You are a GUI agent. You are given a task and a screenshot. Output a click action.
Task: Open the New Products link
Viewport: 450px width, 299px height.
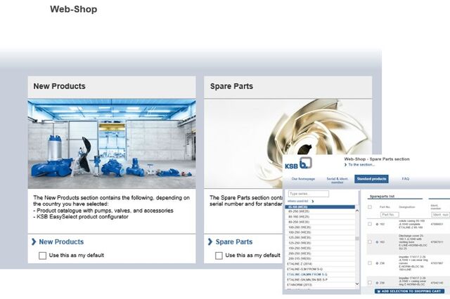[x=61, y=242]
